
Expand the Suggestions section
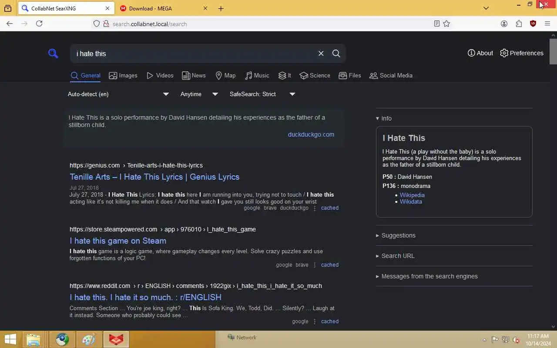(x=396, y=235)
